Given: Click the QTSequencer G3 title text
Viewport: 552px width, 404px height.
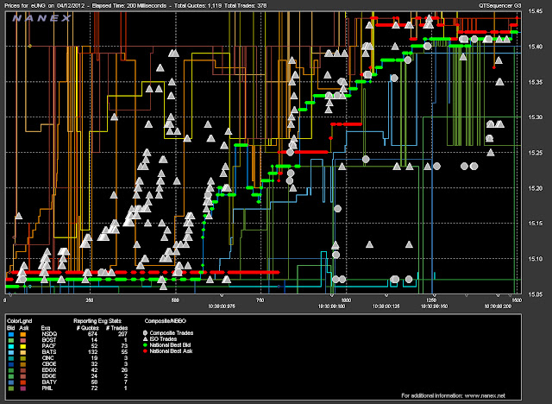Looking at the screenshot, I should [500, 6].
